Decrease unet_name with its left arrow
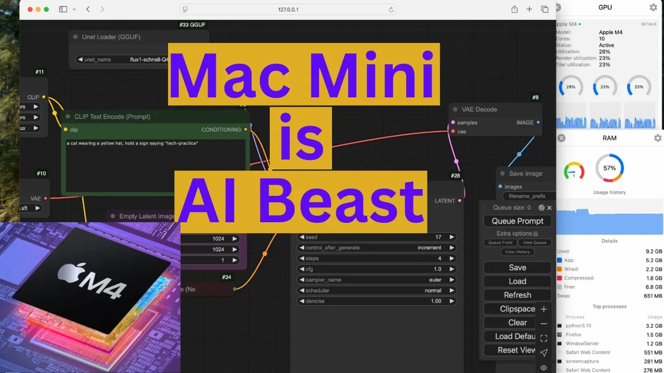 coord(80,60)
